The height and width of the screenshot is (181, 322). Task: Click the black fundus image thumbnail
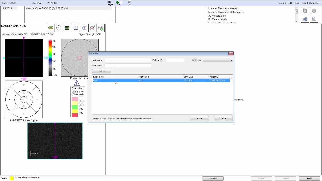[x=24, y=58]
